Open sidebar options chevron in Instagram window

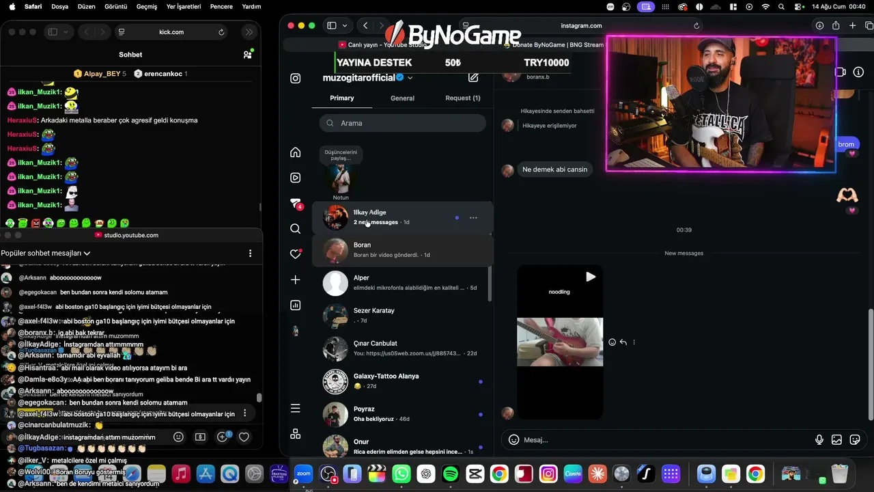(344, 25)
